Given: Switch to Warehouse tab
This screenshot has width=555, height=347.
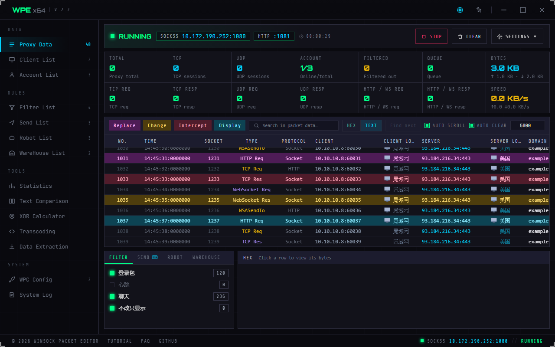Looking at the screenshot, I should point(206,257).
